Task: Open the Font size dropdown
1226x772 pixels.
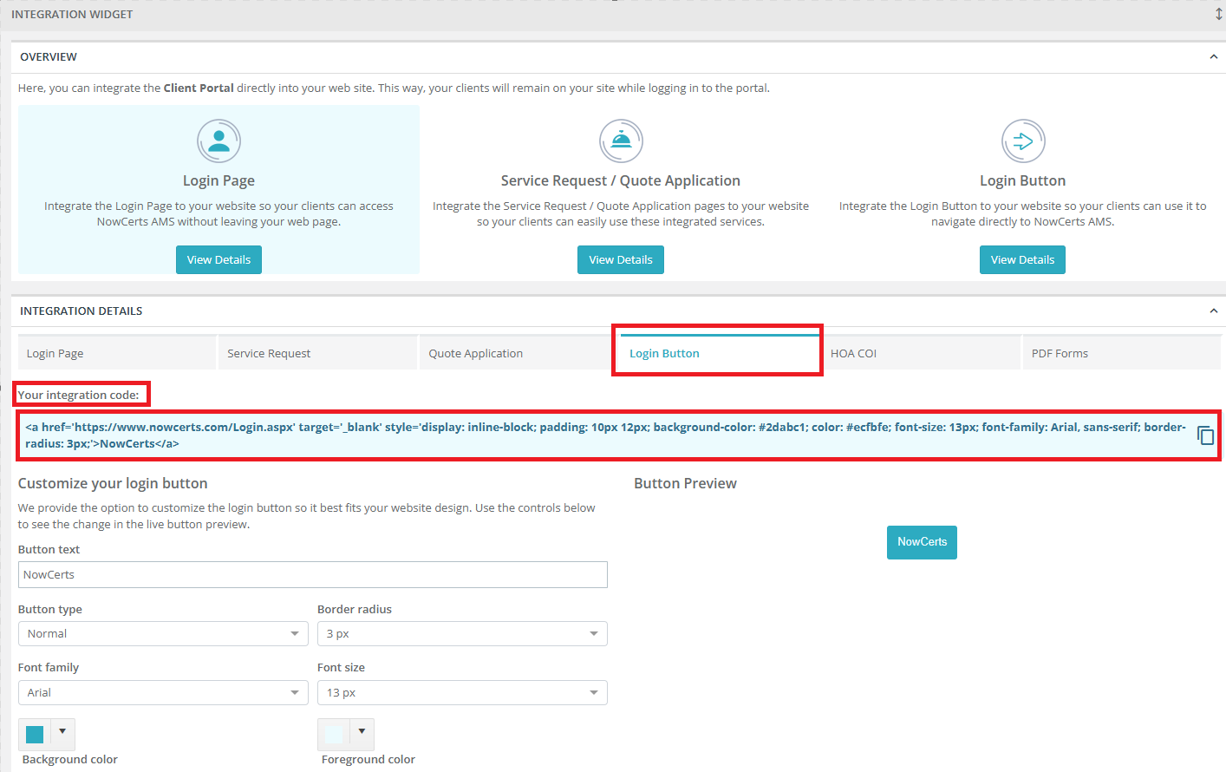Action: (462, 693)
